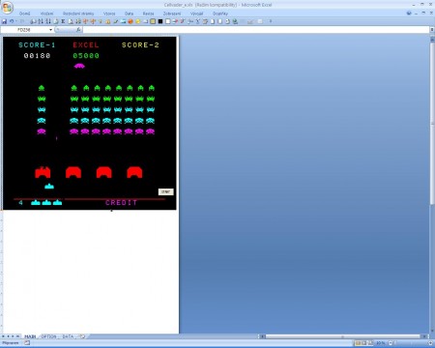Open the Revize ribbon tab
The height and width of the screenshot is (348, 435).
148,14
